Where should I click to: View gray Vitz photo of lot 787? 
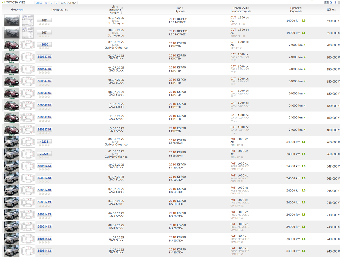[x=12, y=21]
